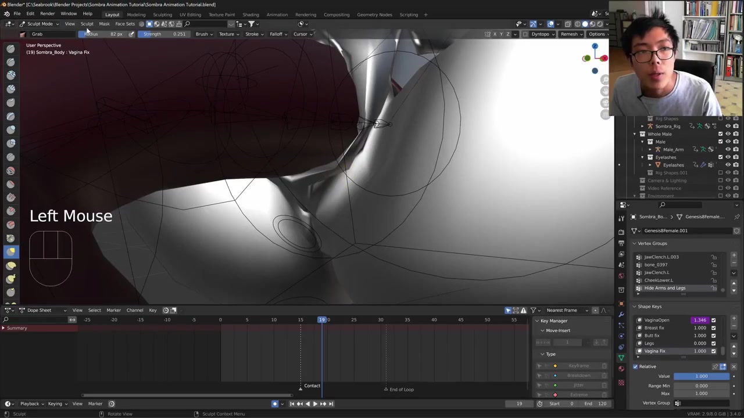Adjust the Strength slider

[x=164, y=34]
